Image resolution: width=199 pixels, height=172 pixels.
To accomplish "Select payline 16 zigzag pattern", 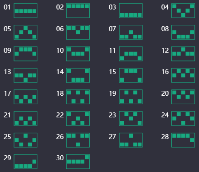I will click(183, 75).
